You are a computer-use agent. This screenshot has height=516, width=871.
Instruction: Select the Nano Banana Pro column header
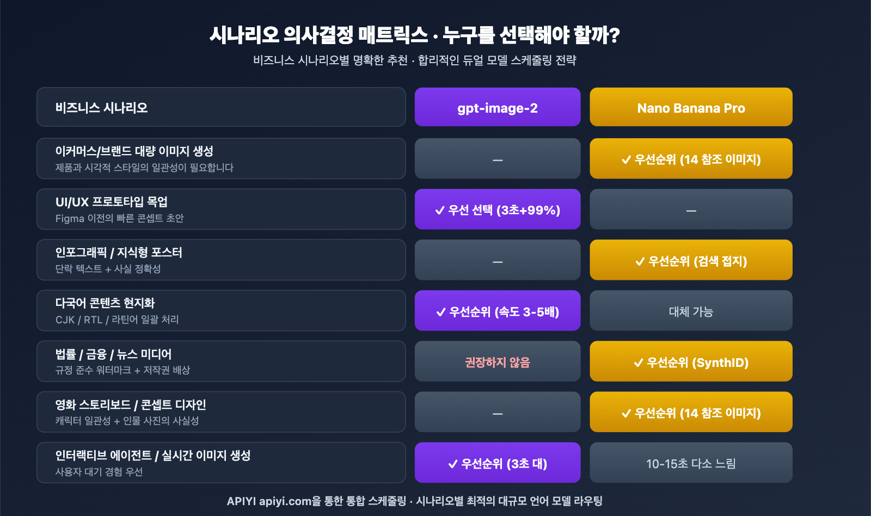pyautogui.click(x=691, y=108)
